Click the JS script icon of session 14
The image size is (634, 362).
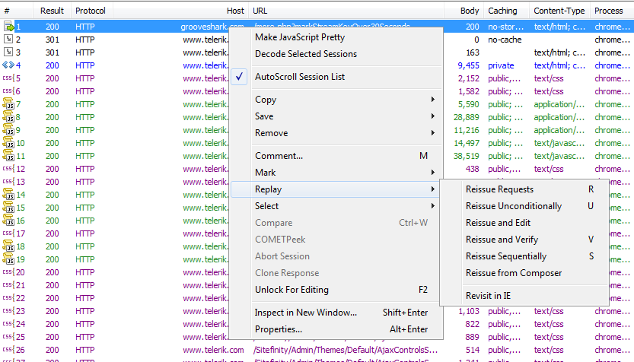[x=8, y=195]
